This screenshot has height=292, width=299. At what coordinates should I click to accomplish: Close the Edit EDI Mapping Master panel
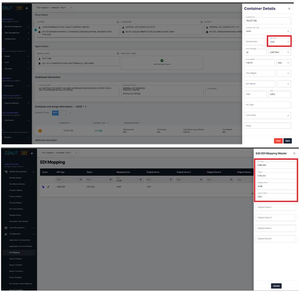[294, 153]
